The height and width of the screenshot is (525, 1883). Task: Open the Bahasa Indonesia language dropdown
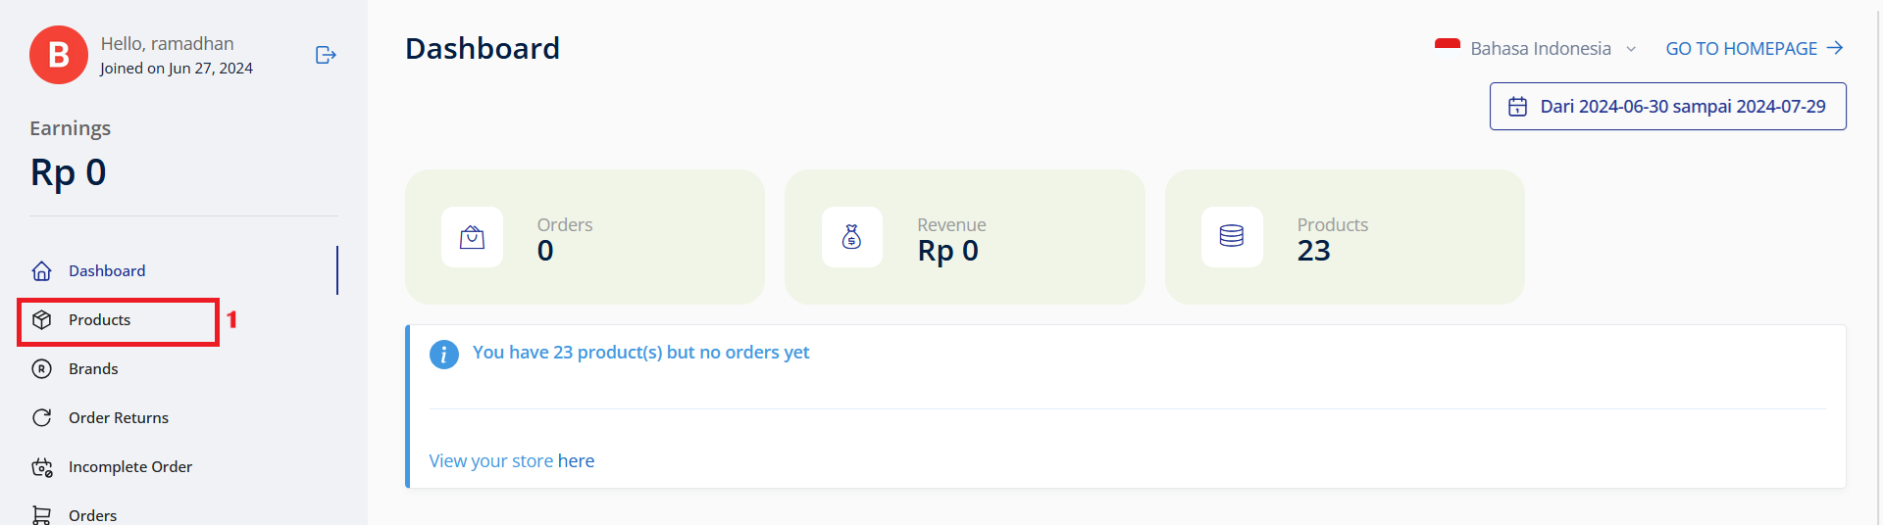[x=1540, y=49]
